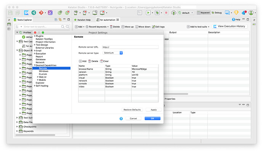Open the chat bubble icon in toolbar
The height and width of the screenshot is (152, 263).
pyautogui.click(x=227, y=13)
